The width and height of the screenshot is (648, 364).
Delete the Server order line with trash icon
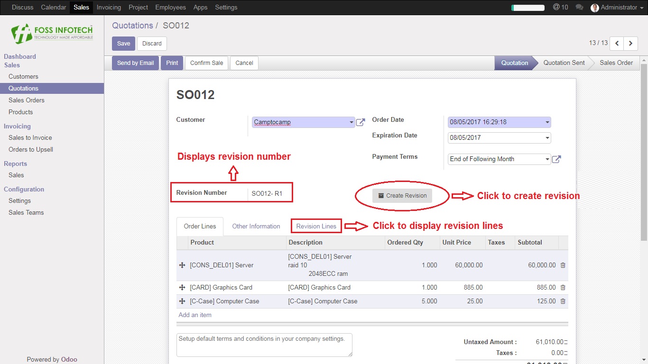pyautogui.click(x=563, y=265)
